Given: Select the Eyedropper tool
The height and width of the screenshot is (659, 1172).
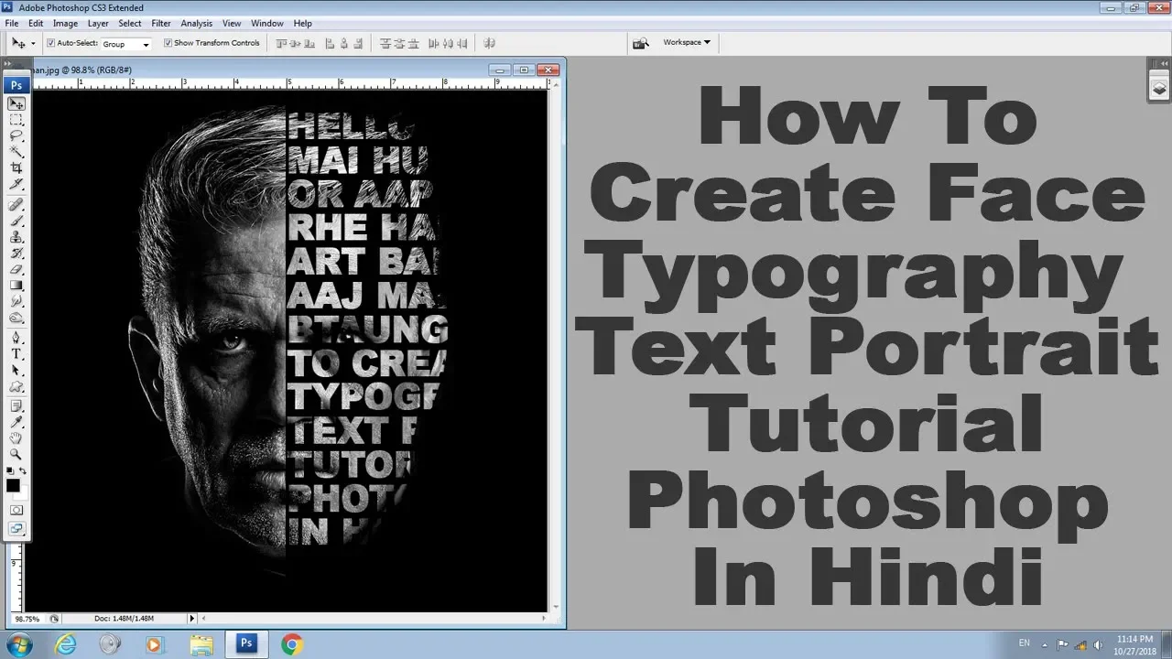Looking at the screenshot, I should [x=16, y=422].
